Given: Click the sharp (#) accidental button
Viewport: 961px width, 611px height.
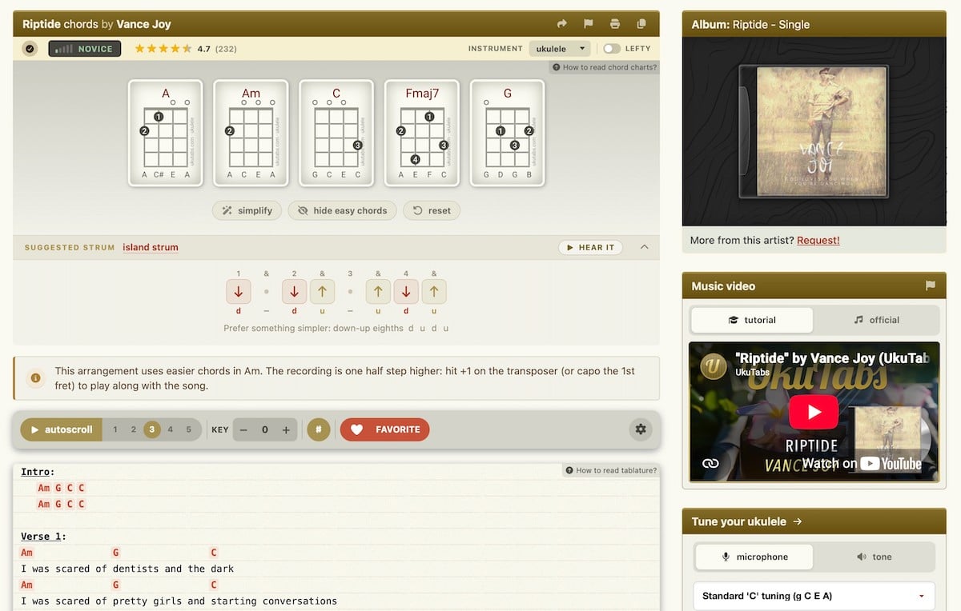Looking at the screenshot, I should (x=319, y=429).
